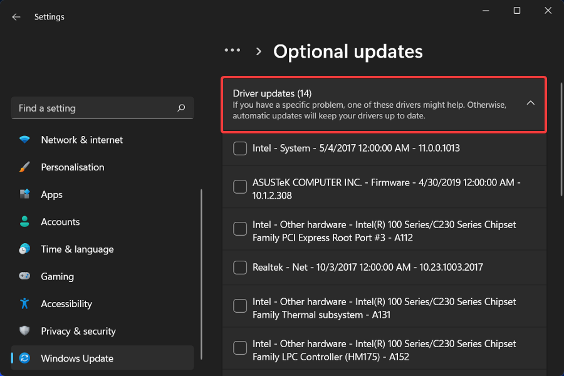
Task: Check Intel System 11.0.0.1013 driver
Action: pyautogui.click(x=240, y=149)
